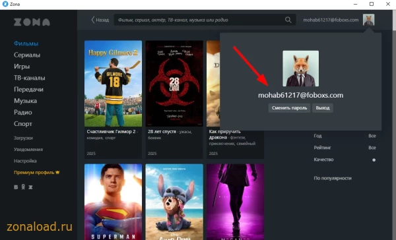Open the По популярности sort dropdown
The image size is (396, 240).
point(333,178)
